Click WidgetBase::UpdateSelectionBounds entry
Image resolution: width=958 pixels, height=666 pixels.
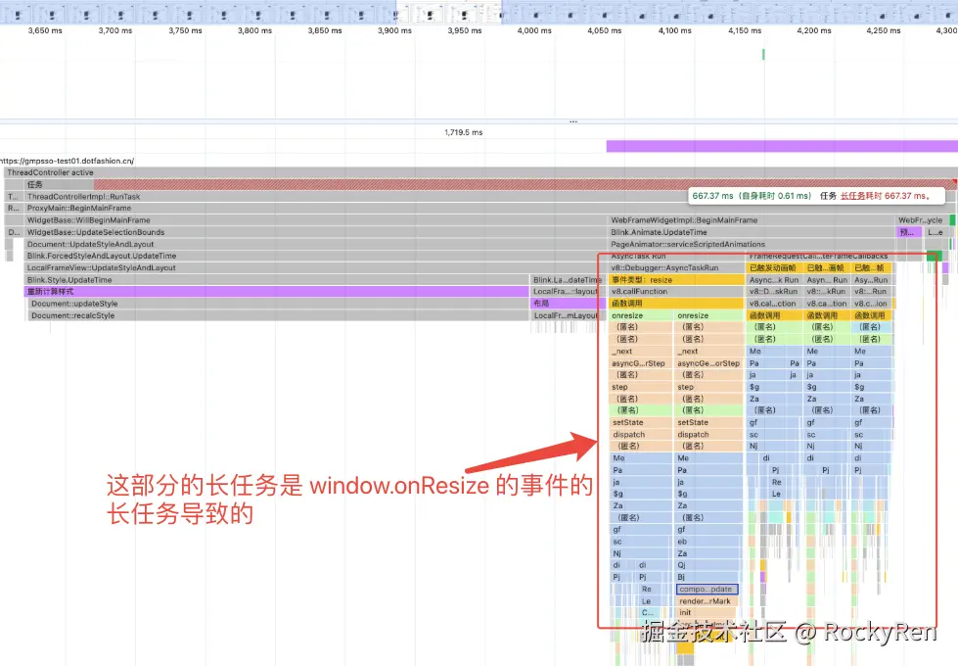pyautogui.click(x=315, y=232)
